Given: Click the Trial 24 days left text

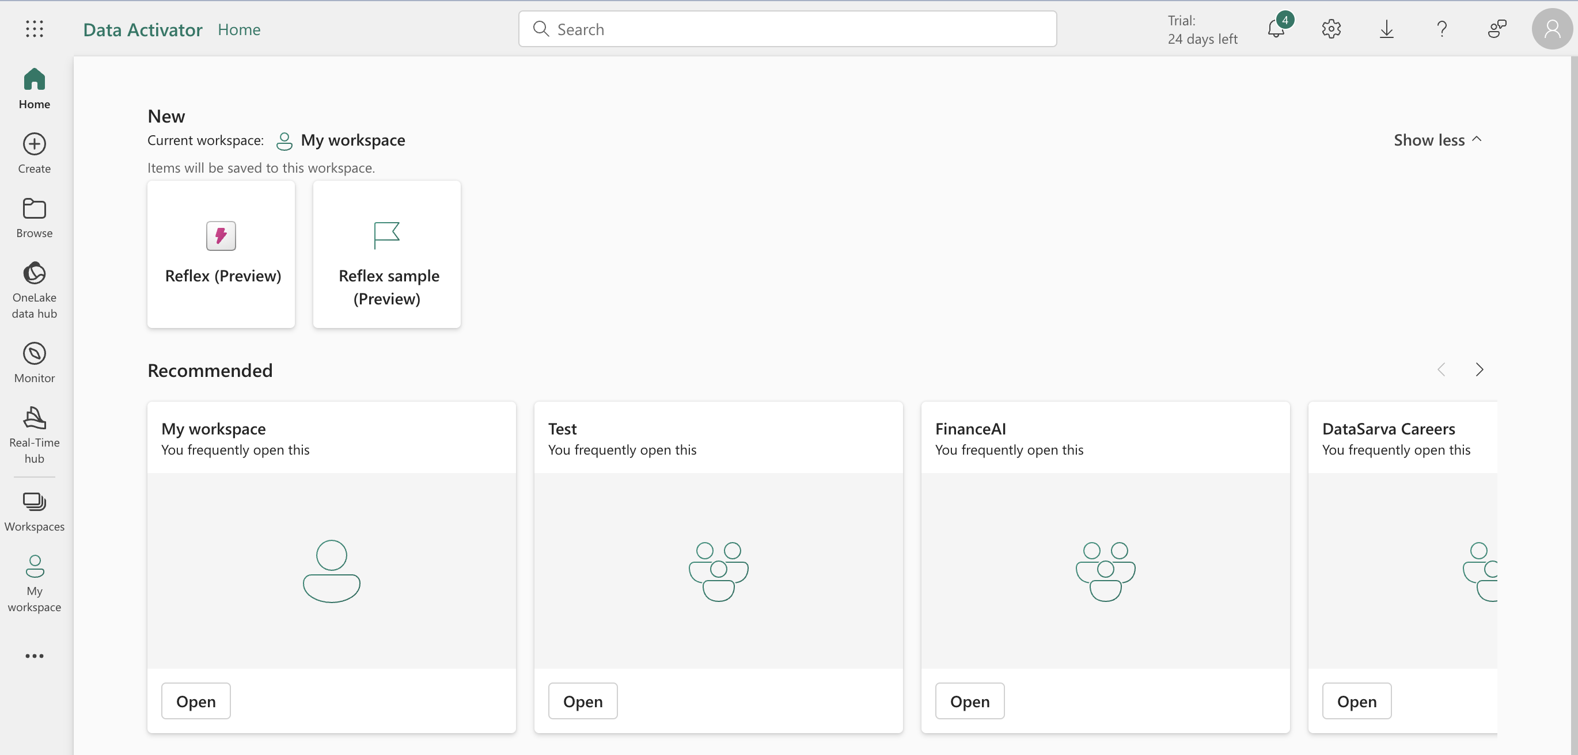Looking at the screenshot, I should tap(1203, 29).
